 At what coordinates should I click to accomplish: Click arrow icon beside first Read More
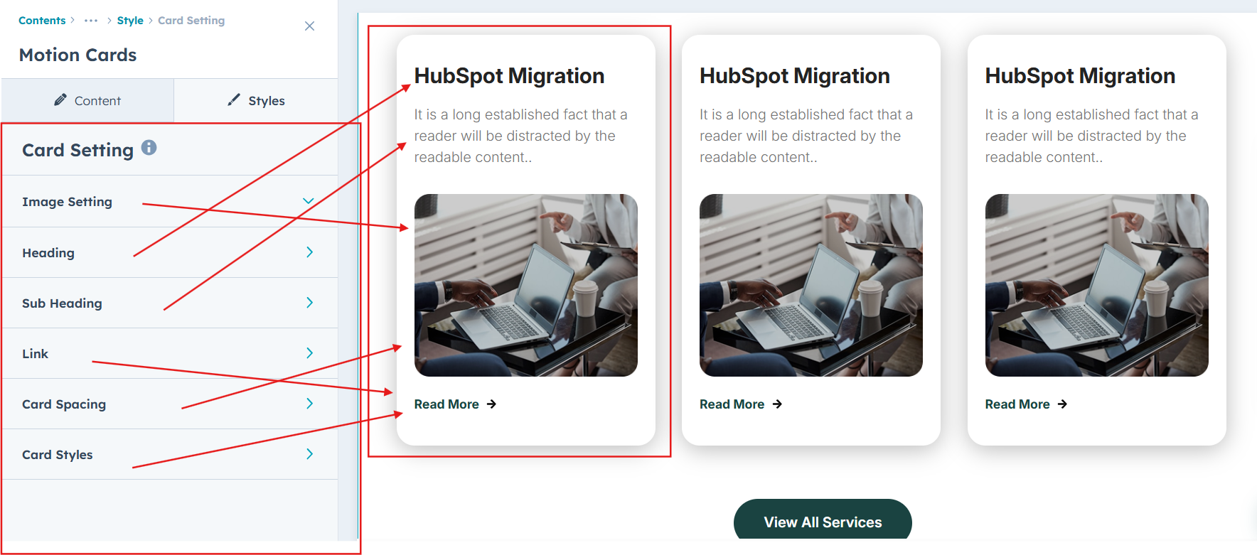491,404
